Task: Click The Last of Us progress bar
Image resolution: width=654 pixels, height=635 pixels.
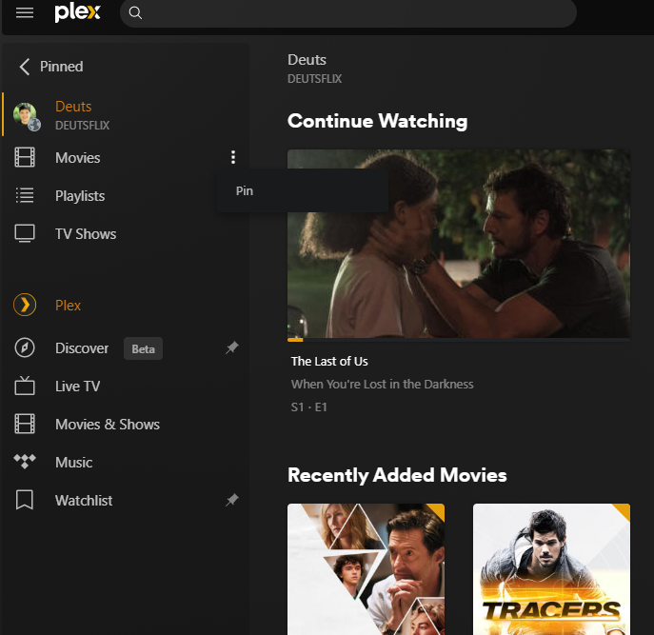Action: (459, 340)
